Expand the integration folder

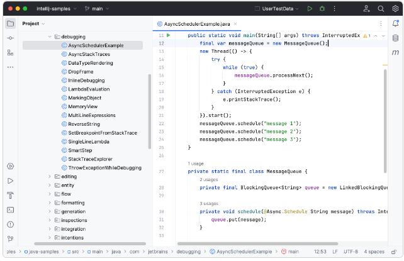[50, 229]
